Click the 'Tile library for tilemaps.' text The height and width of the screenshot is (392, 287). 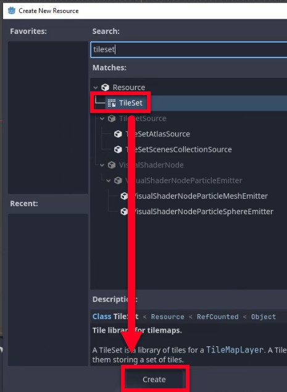(x=137, y=330)
